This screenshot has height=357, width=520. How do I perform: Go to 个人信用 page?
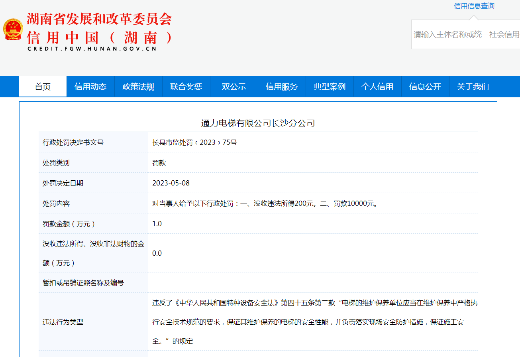point(377,87)
